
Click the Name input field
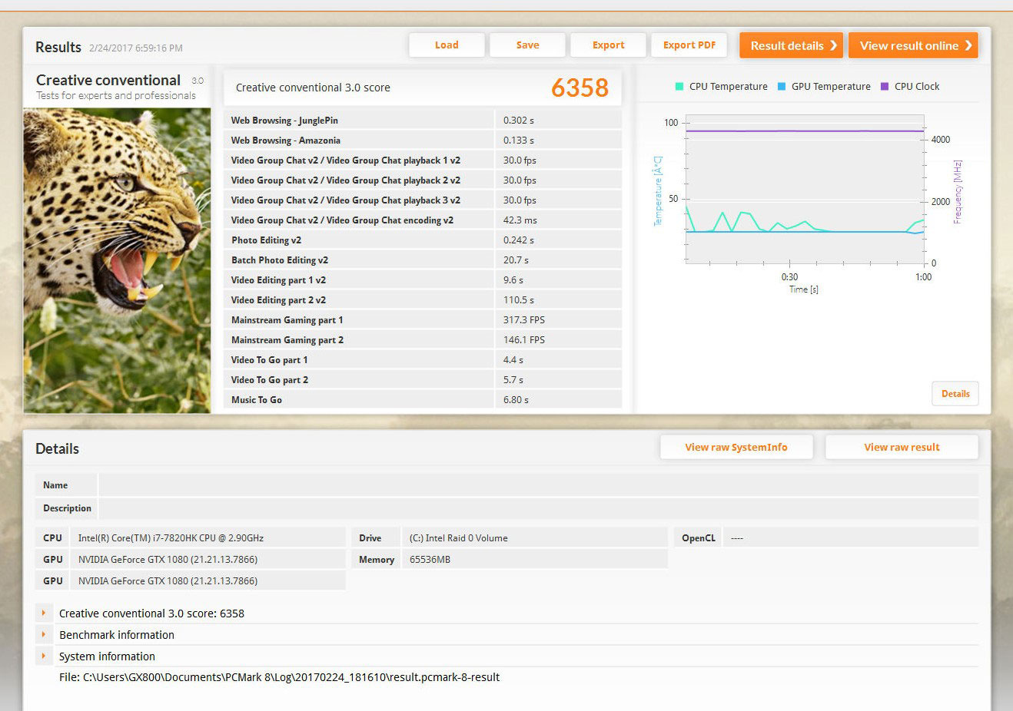point(538,485)
